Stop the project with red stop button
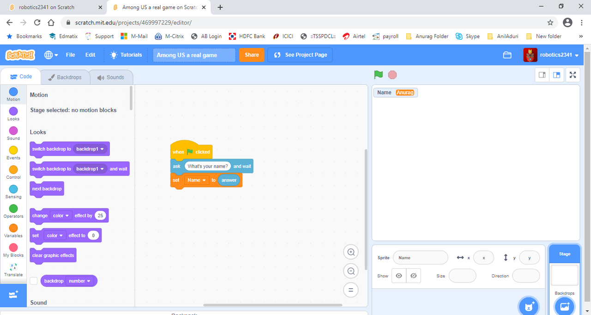 point(392,75)
